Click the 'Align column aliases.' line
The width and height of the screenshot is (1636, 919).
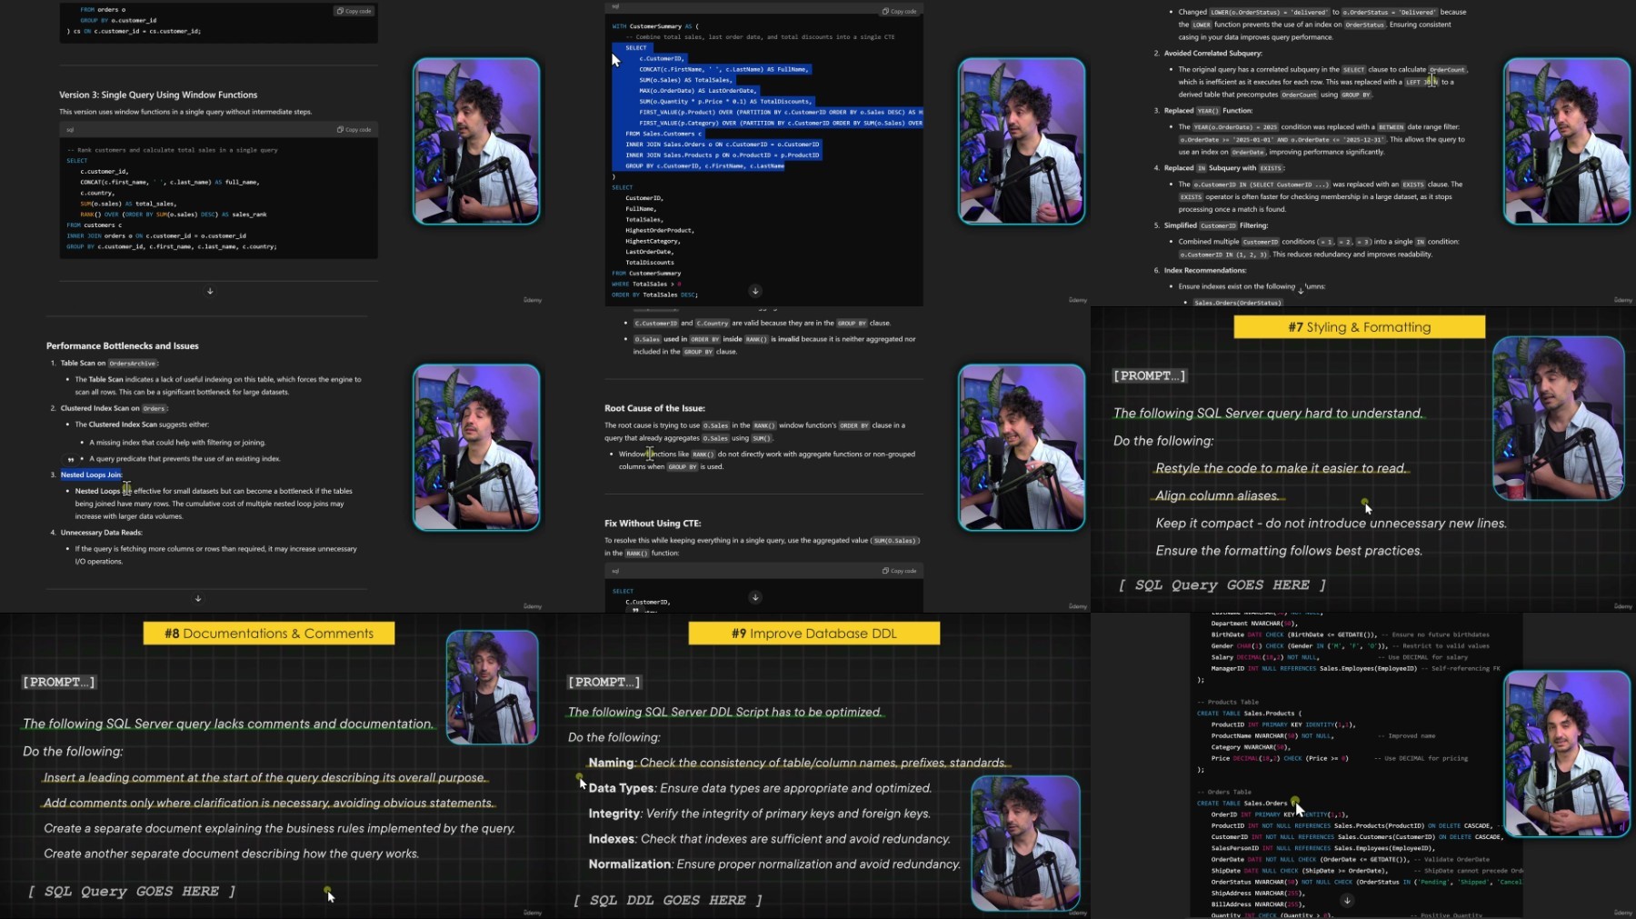(1217, 496)
